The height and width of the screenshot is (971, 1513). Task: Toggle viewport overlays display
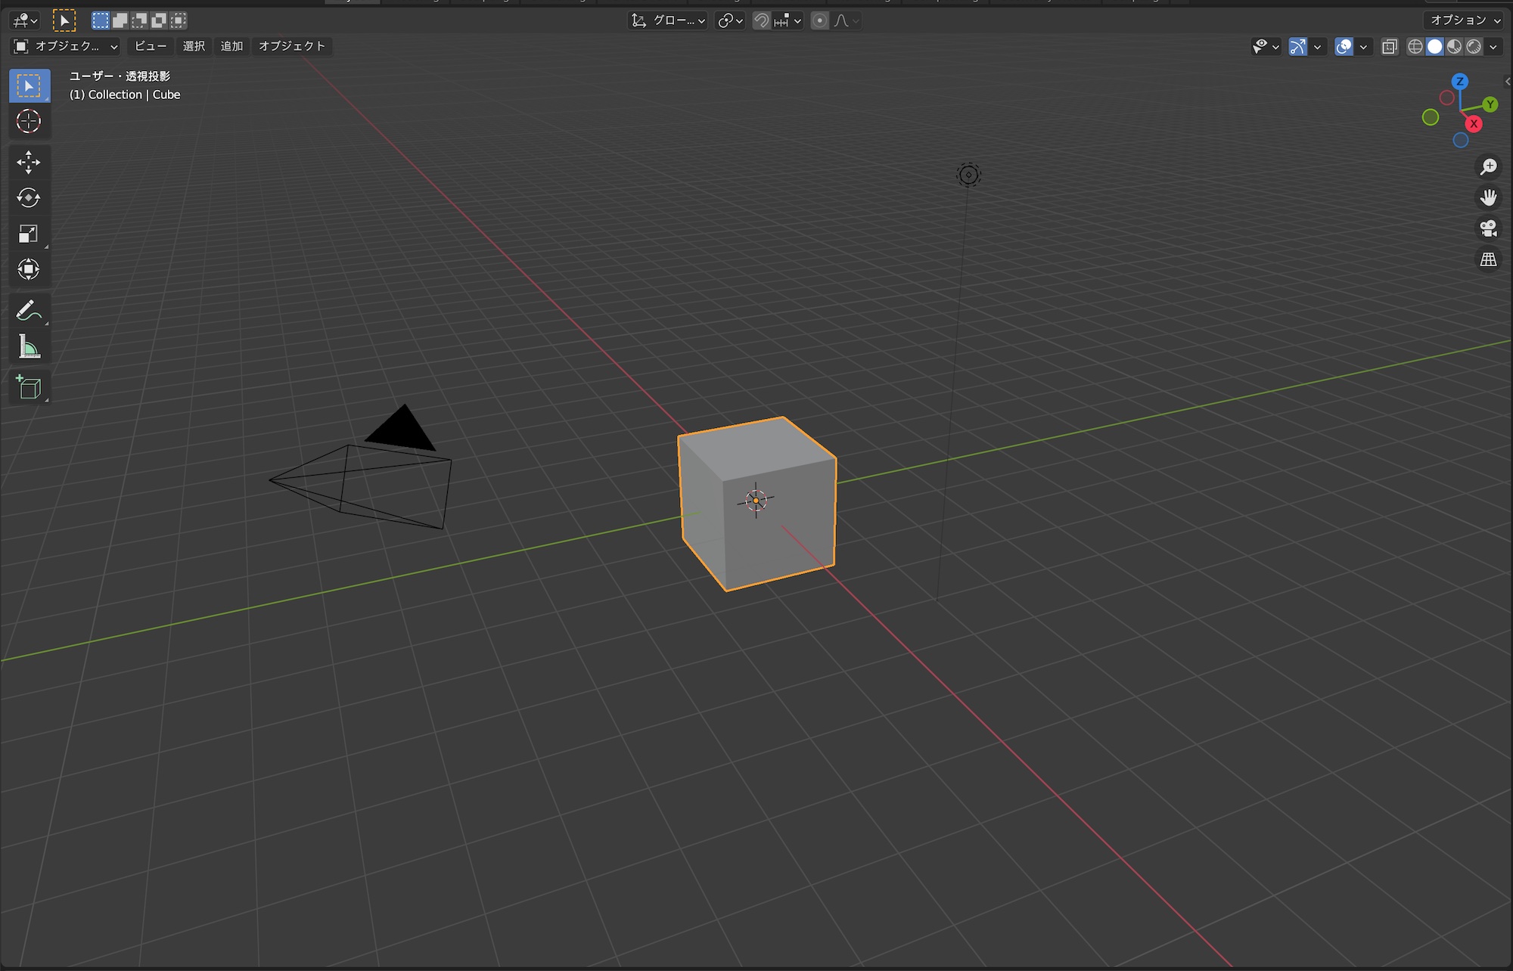coord(1344,47)
